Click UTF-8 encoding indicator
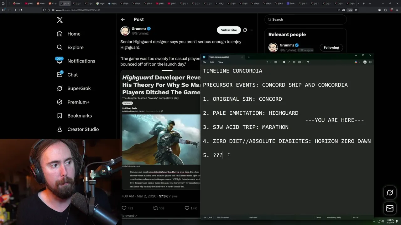Screen dimensions: 401x225 356,217
